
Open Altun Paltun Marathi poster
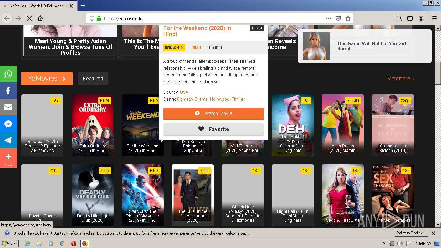coord(343,125)
